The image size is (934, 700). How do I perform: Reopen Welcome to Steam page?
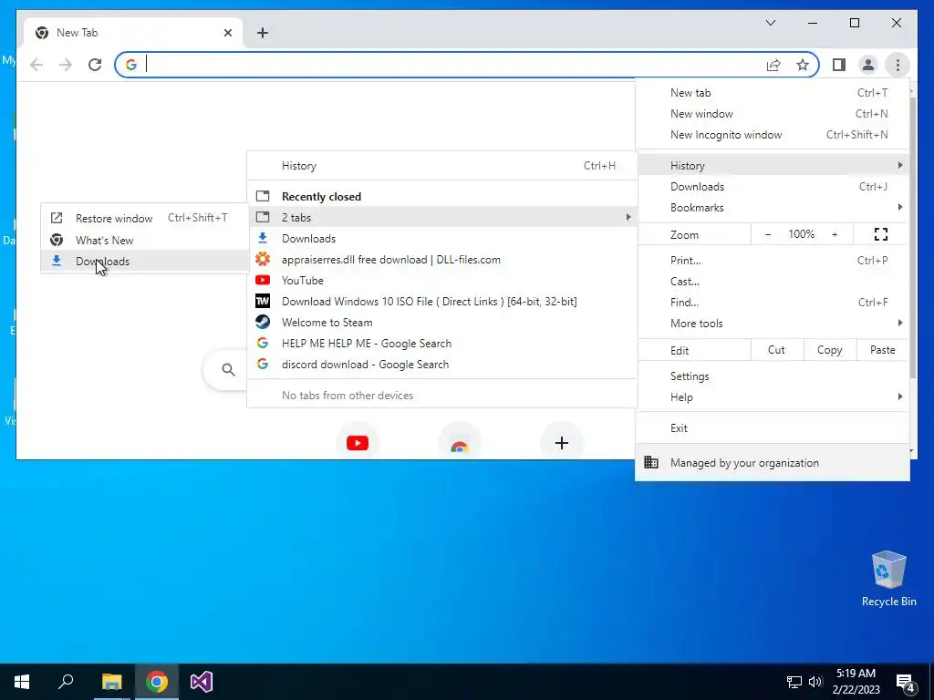tap(442, 322)
